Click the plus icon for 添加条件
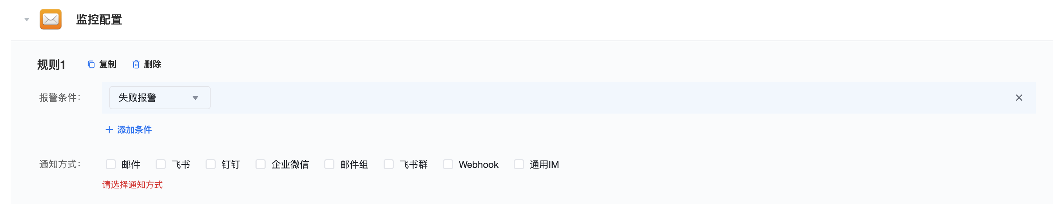This screenshot has width=1064, height=204. [x=109, y=129]
